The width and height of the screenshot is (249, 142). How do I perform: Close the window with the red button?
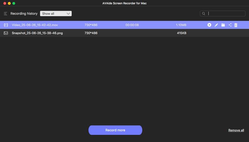5,3
